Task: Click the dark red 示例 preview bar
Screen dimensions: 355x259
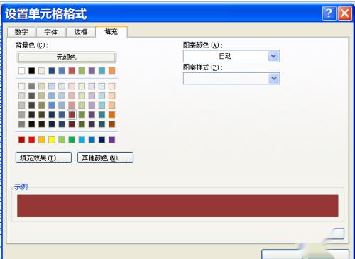Action: (x=177, y=206)
